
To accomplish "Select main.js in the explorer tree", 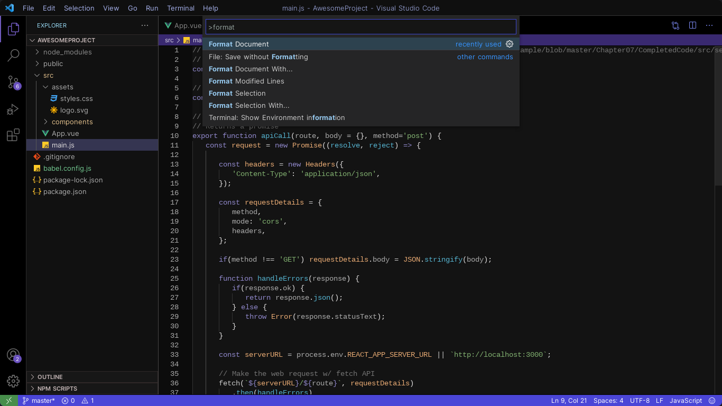I will click(92, 145).
